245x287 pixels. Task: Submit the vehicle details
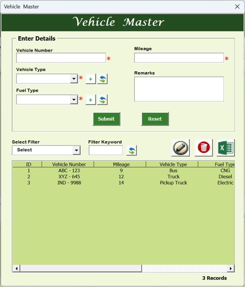click(107, 119)
